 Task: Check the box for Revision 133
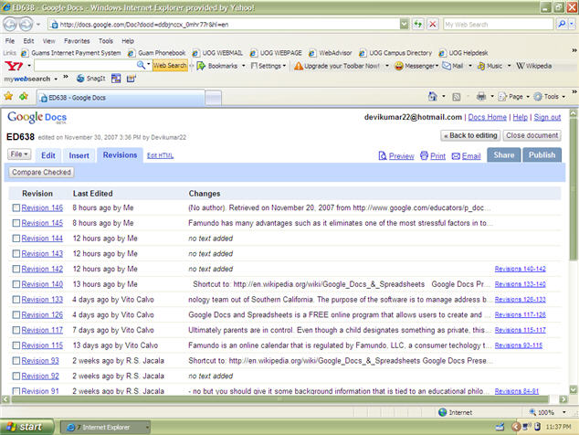pos(16,300)
